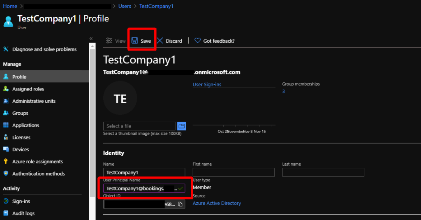Click the User Principal Name field
The height and width of the screenshot is (220, 421).
tap(144, 188)
